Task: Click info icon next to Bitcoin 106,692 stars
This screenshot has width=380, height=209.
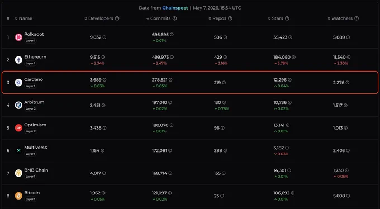Action: [292, 193]
